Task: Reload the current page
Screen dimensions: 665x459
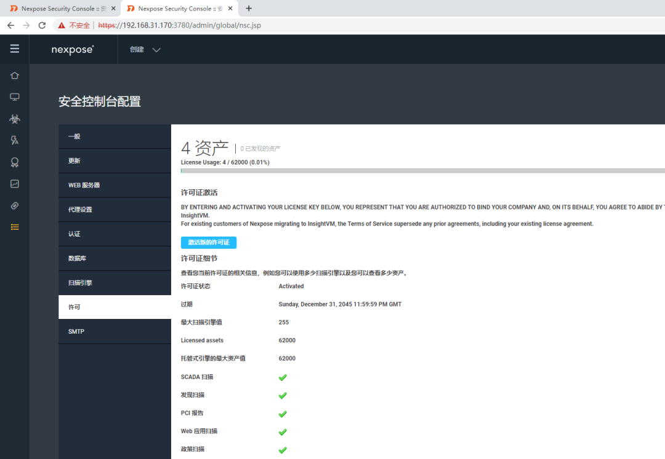Action: point(42,25)
